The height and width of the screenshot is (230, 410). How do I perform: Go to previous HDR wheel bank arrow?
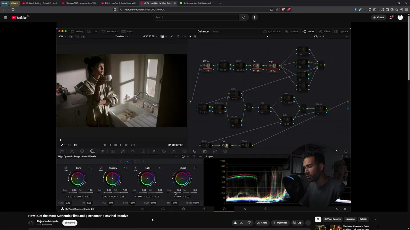point(117,161)
